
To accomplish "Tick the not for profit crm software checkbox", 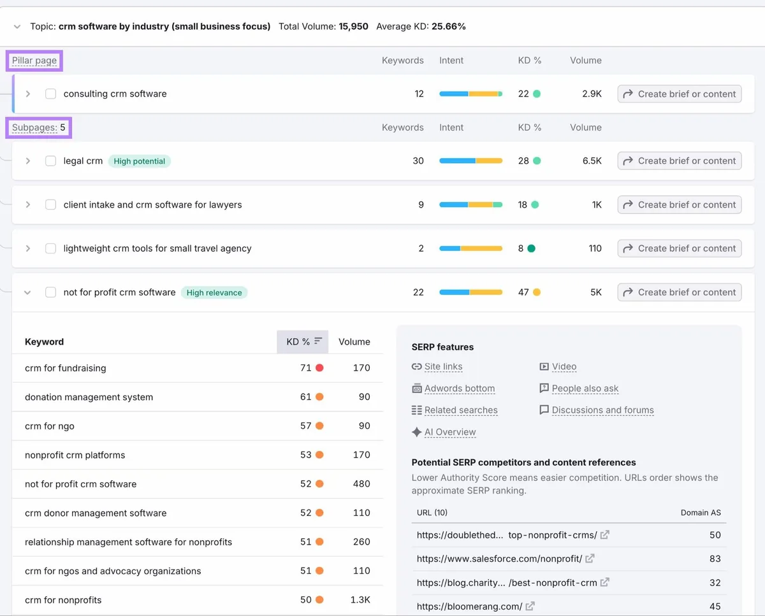I will tap(50, 292).
